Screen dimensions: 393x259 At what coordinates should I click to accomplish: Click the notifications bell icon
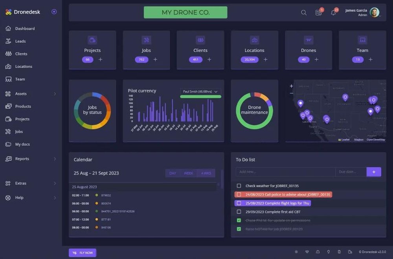click(332, 13)
